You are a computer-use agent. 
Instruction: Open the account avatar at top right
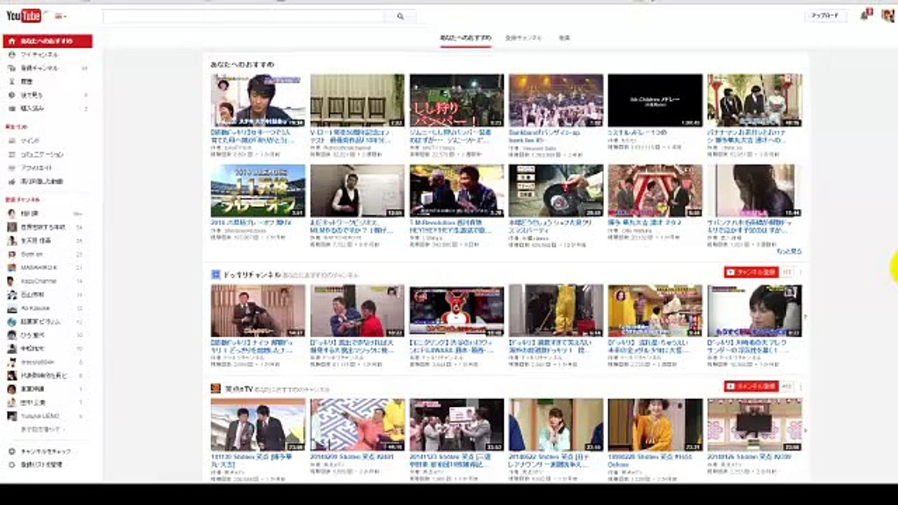887,15
